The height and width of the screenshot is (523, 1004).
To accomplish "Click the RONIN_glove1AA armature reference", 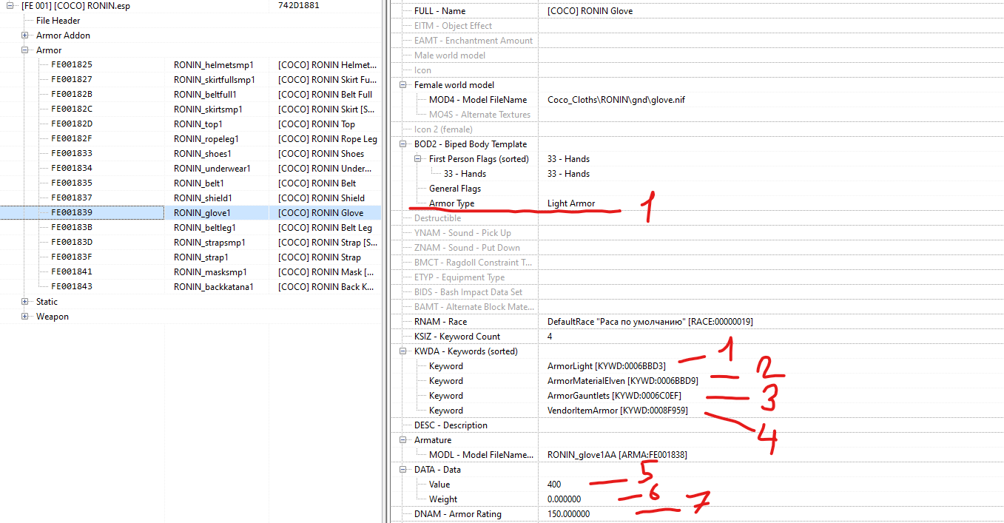I will pos(618,455).
